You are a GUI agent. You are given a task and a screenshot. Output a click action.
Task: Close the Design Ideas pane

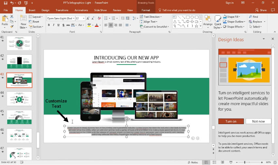pos(273,39)
